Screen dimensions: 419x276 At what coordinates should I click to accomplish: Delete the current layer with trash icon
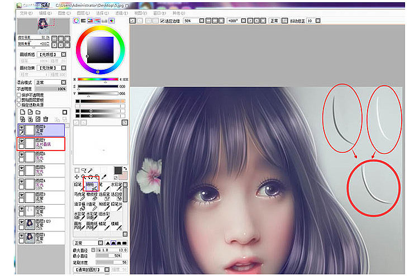[x=46, y=119]
